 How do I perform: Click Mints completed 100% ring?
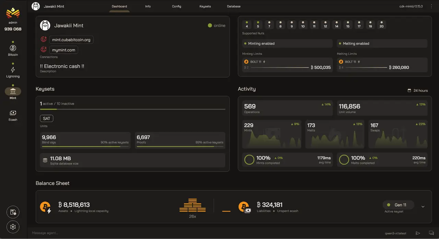click(249, 160)
